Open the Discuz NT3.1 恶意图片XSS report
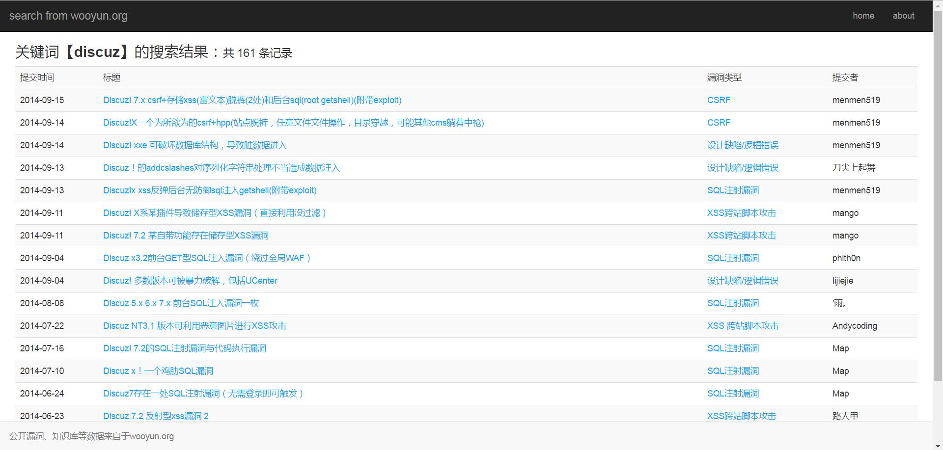This screenshot has width=943, height=450. coord(195,326)
